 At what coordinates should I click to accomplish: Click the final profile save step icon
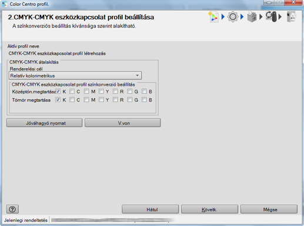(291, 17)
